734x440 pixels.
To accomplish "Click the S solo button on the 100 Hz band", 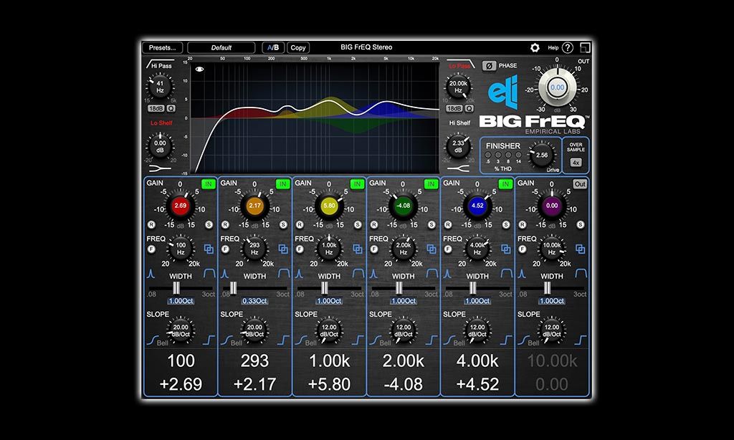I will [209, 225].
